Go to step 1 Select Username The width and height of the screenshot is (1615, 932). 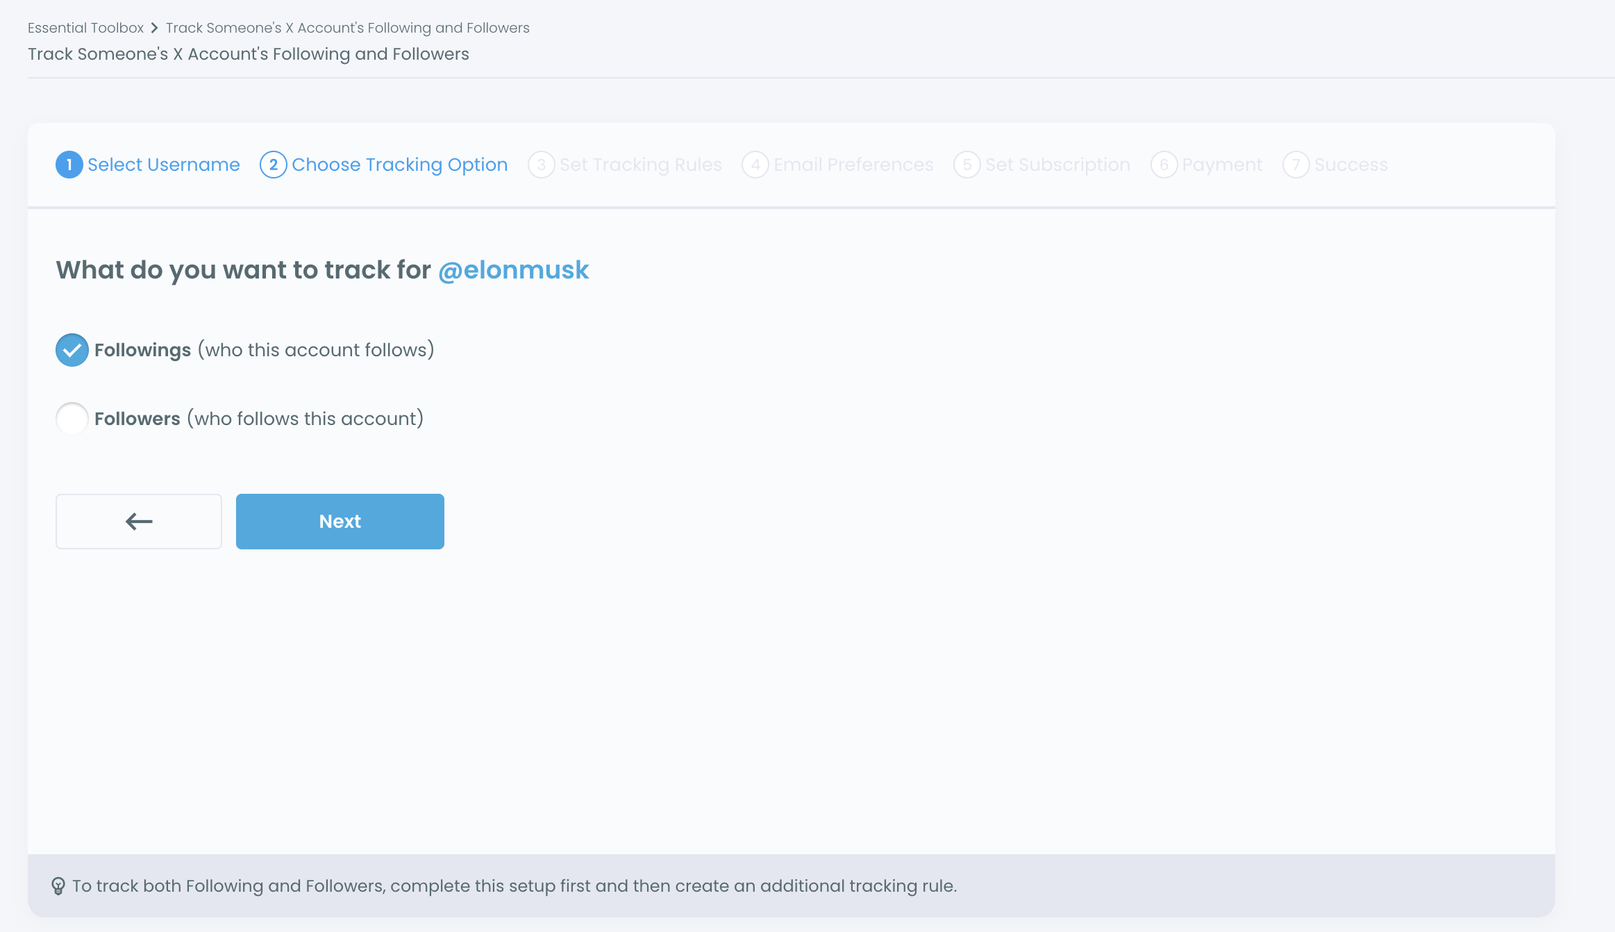pyautogui.click(x=148, y=165)
